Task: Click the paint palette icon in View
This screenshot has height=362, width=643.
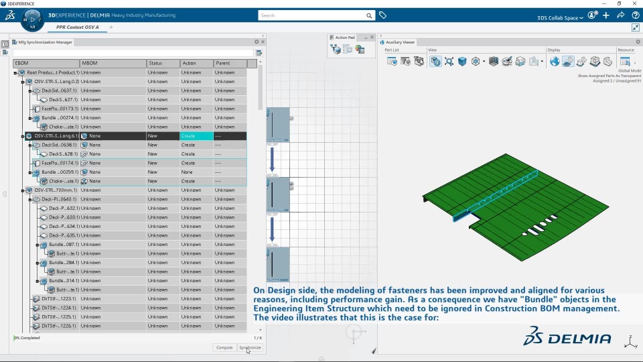Action: (x=507, y=62)
